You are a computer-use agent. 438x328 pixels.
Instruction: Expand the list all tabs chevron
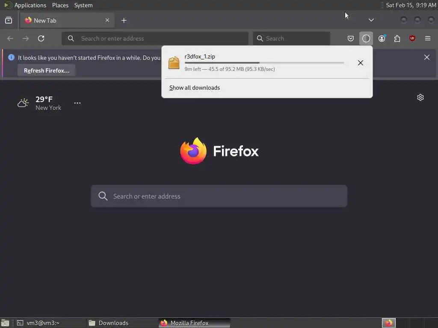pos(371,20)
